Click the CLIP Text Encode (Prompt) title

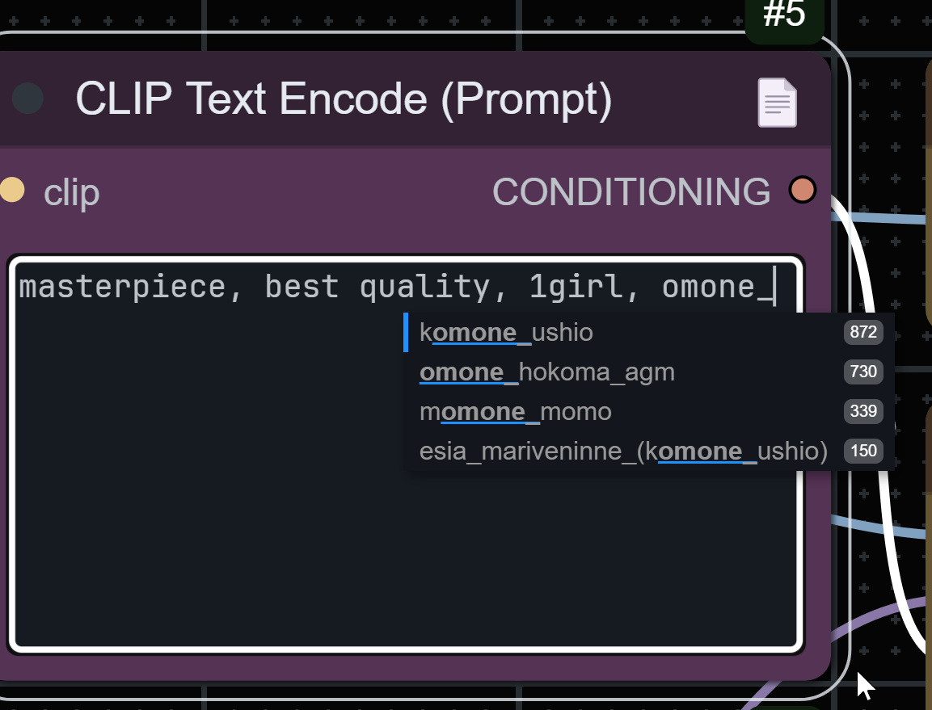coord(344,99)
